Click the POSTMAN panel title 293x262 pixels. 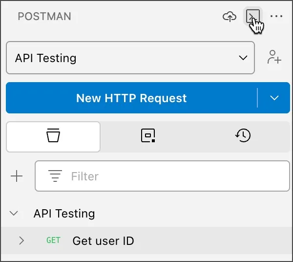point(44,16)
